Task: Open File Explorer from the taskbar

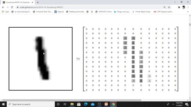Action: coord(72,104)
